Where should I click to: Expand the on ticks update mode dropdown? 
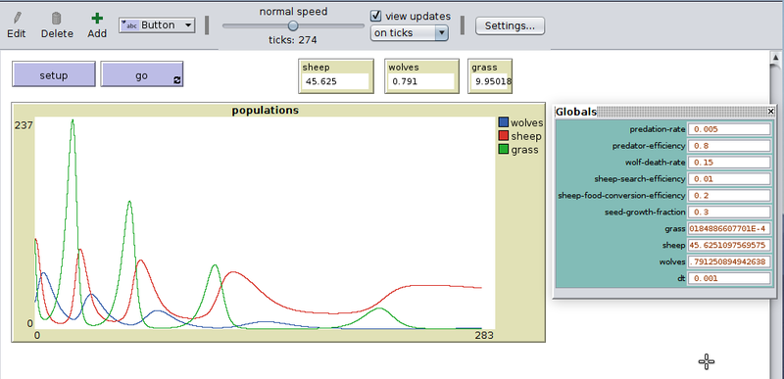(409, 33)
